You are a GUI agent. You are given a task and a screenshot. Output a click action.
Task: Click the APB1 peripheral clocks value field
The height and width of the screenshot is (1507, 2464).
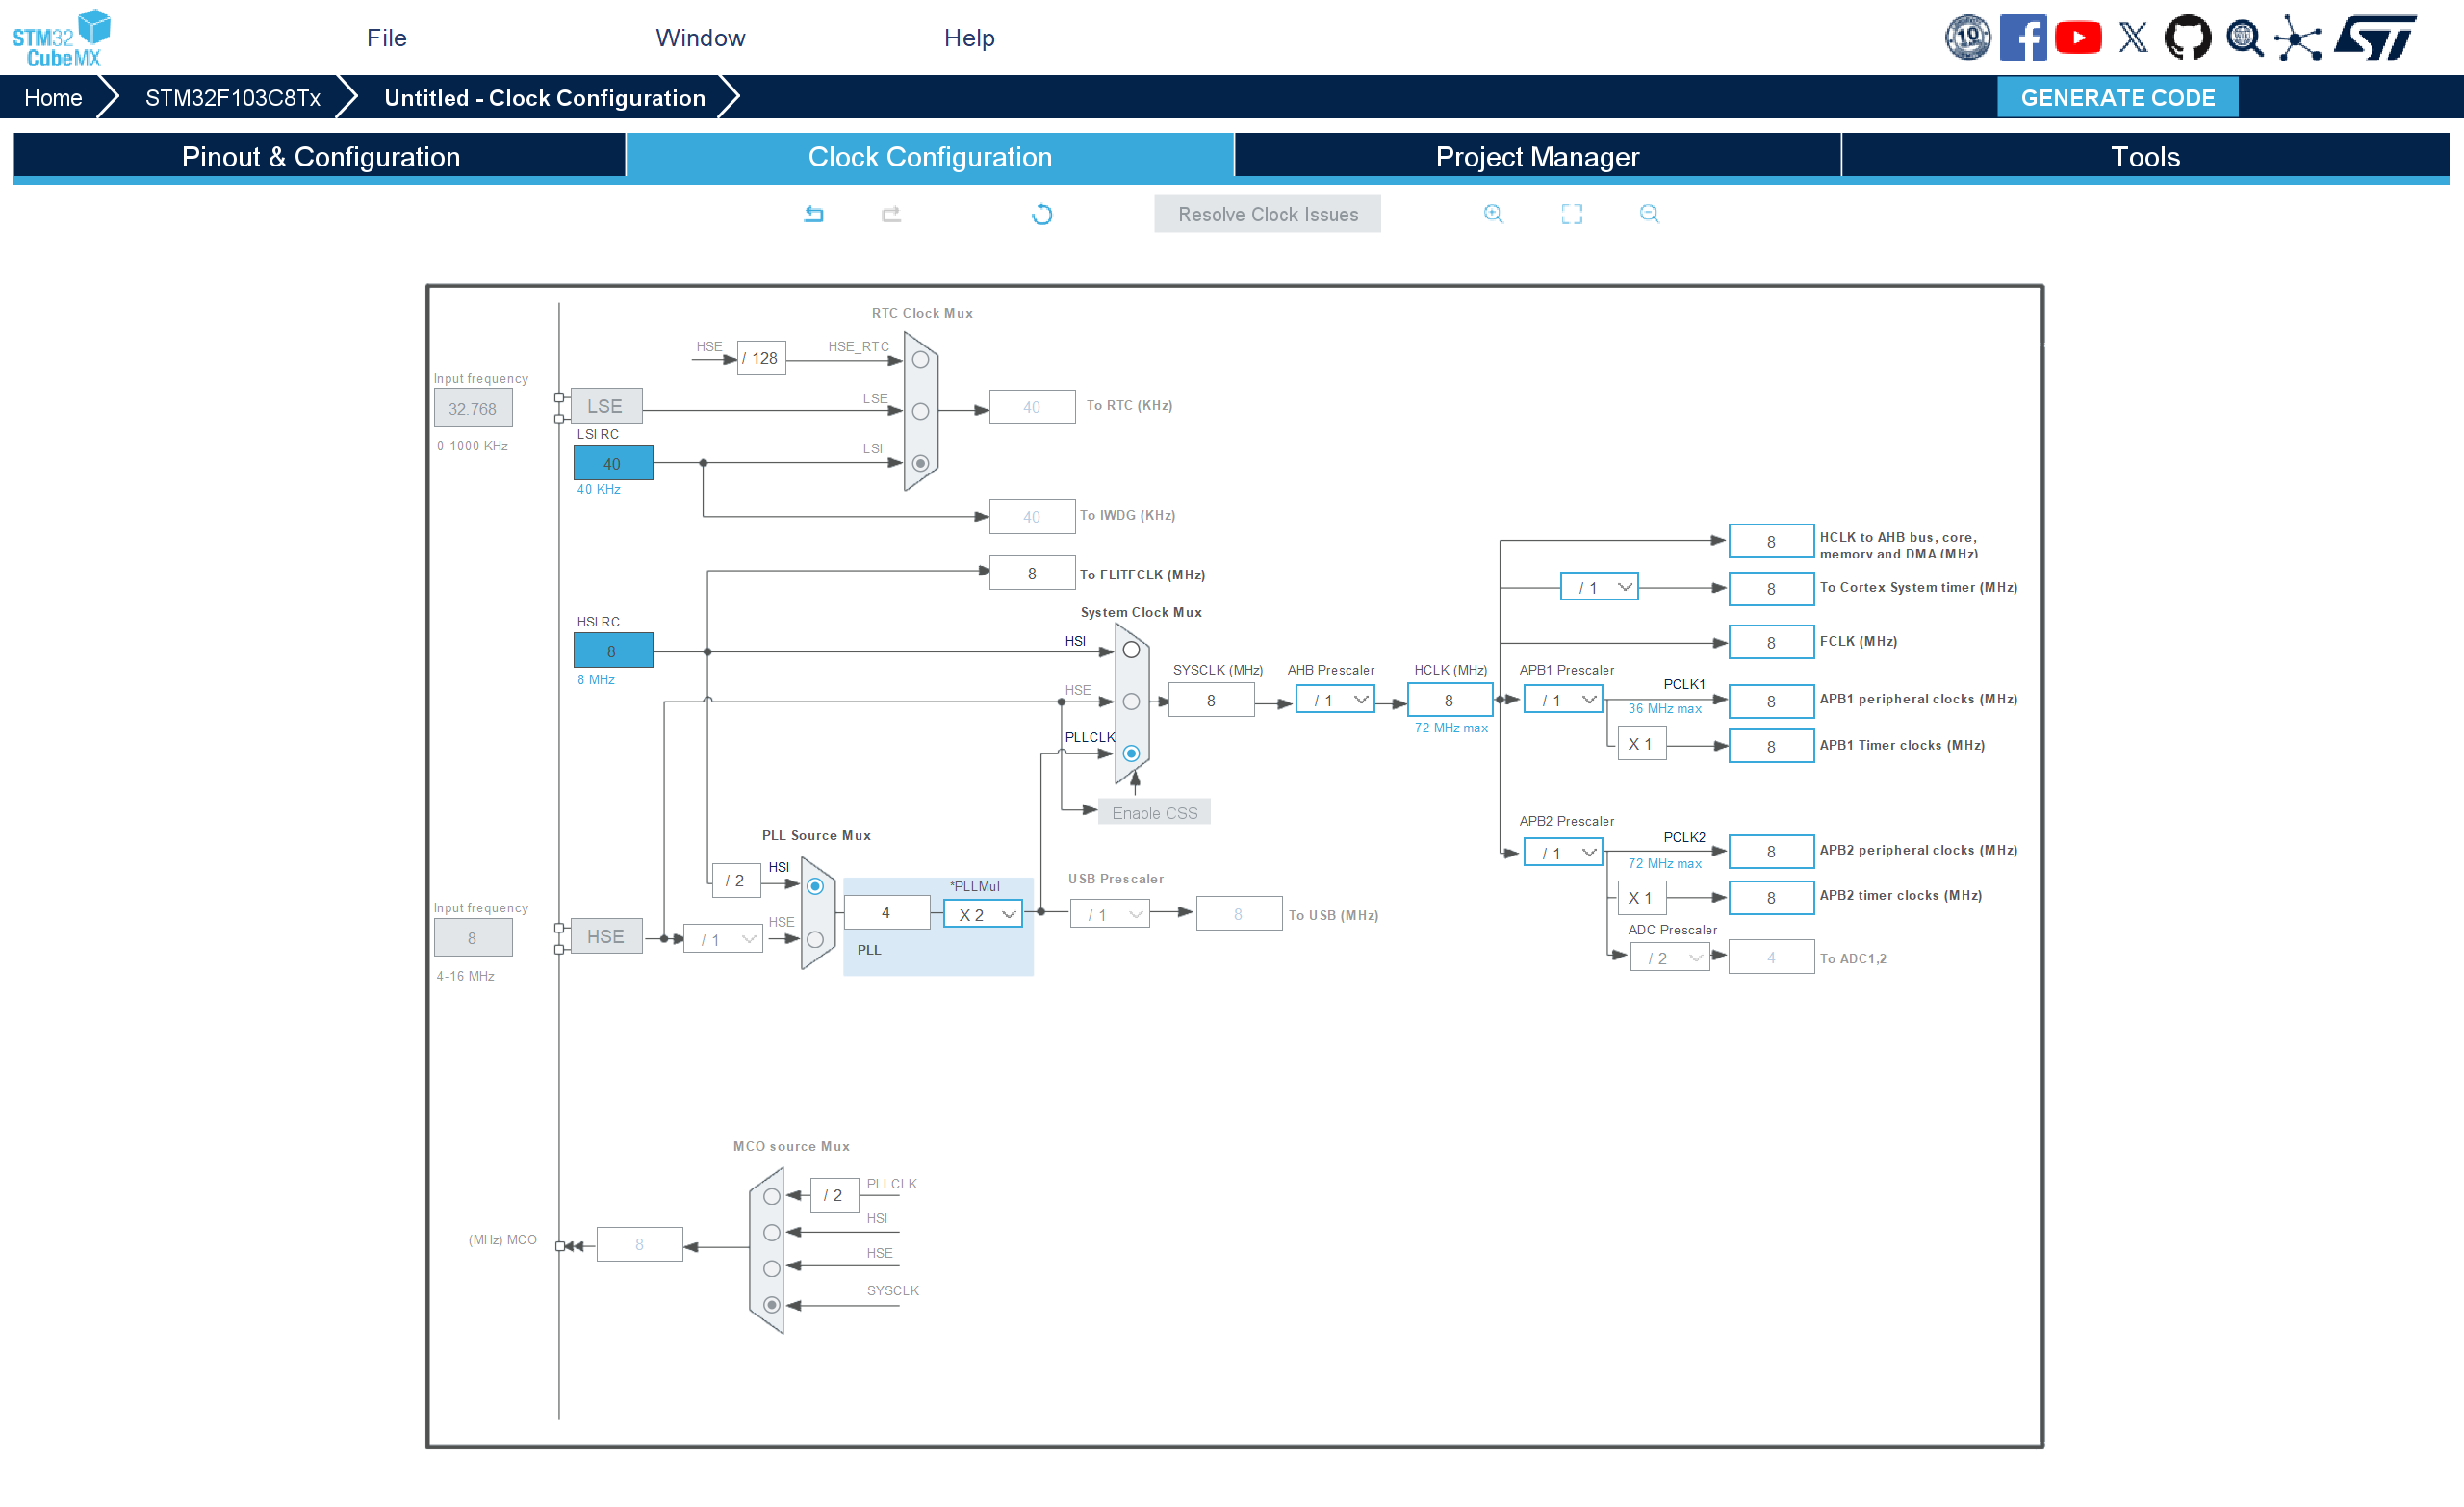tap(1771, 702)
